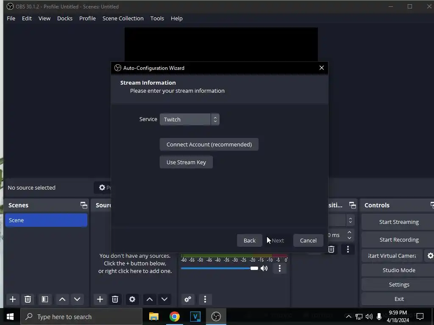Open scene transition type dropdown
The height and width of the screenshot is (325, 434).
click(341, 220)
